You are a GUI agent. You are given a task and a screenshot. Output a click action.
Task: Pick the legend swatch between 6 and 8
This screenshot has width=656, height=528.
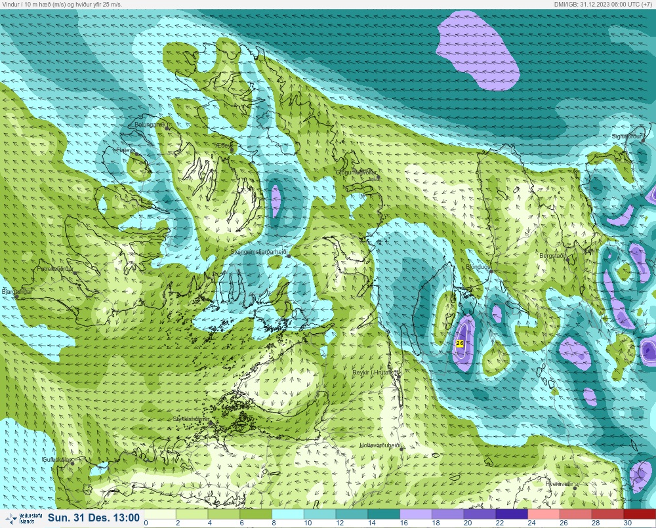(256, 514)
